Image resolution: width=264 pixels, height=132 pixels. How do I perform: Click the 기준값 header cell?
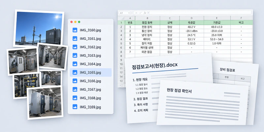(x=217, y=22)
